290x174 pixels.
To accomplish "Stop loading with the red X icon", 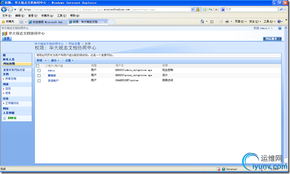I will point(216,9).
